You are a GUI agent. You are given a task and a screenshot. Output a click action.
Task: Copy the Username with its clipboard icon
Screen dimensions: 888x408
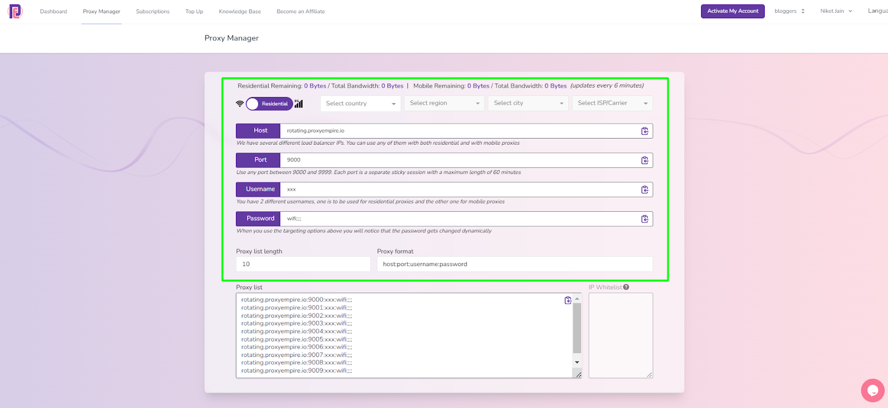pyautogui.click(x=644, y=190)
